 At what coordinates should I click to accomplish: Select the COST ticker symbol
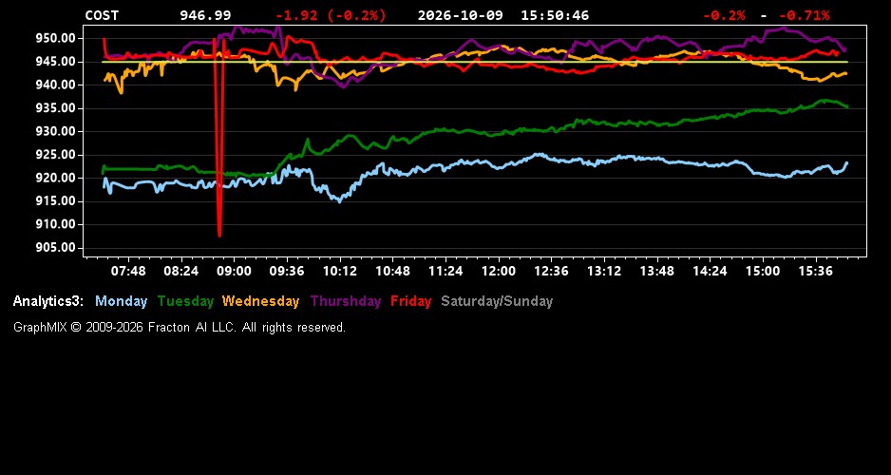pyautogui.click(x=102, y=15)
